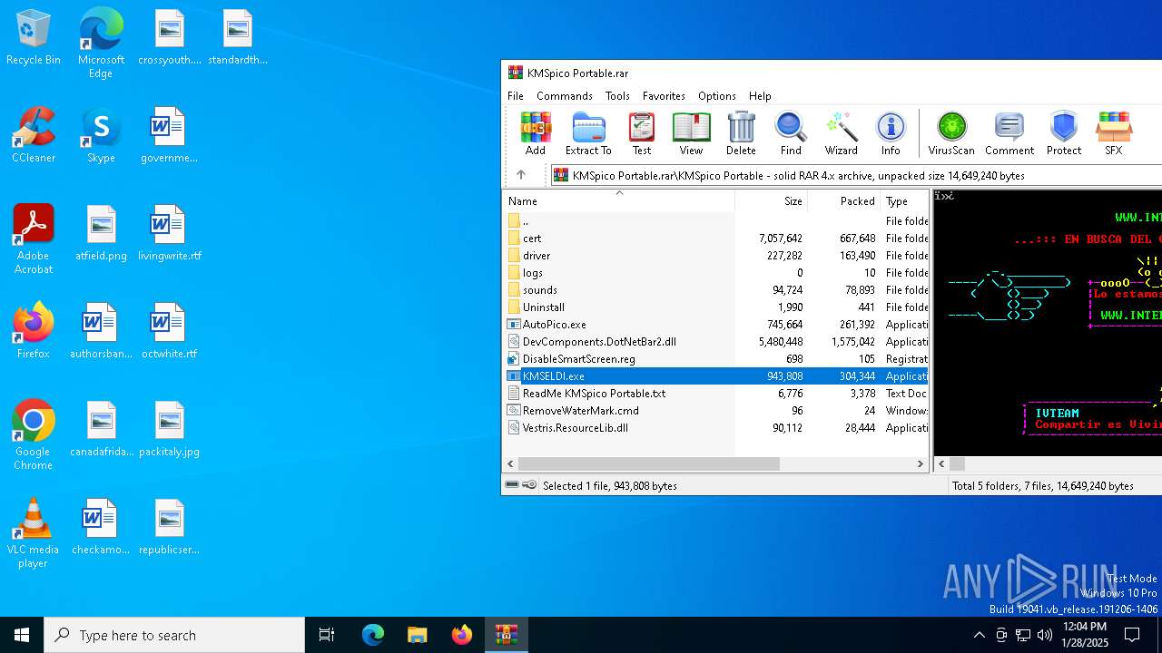Click file list horizontal scrollbar left arrow
1162x653 pixels.
pos(511,463)
